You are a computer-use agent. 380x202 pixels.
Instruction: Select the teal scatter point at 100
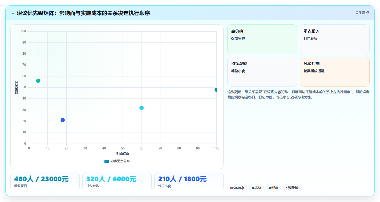click(216, 90)
